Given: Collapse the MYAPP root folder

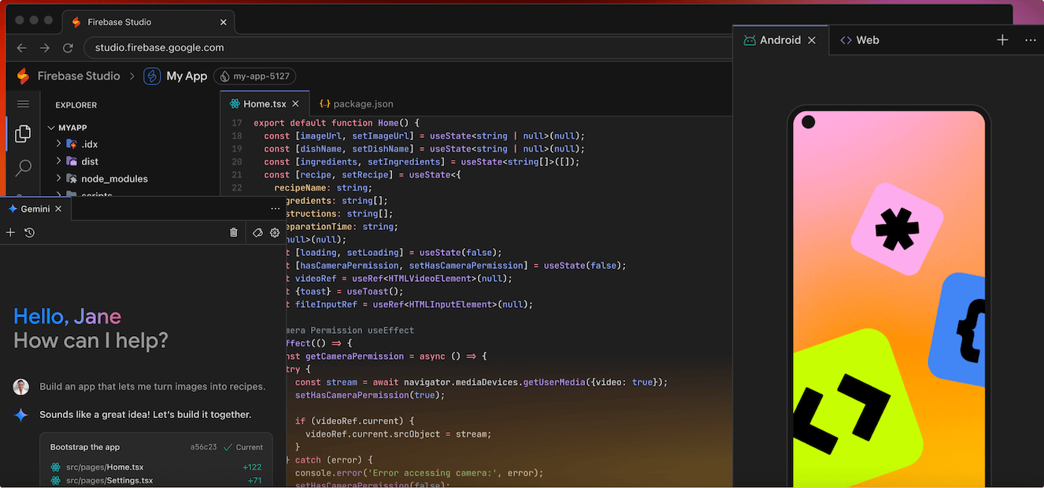Looking at the screenshot, I should (x=52, y=128).
